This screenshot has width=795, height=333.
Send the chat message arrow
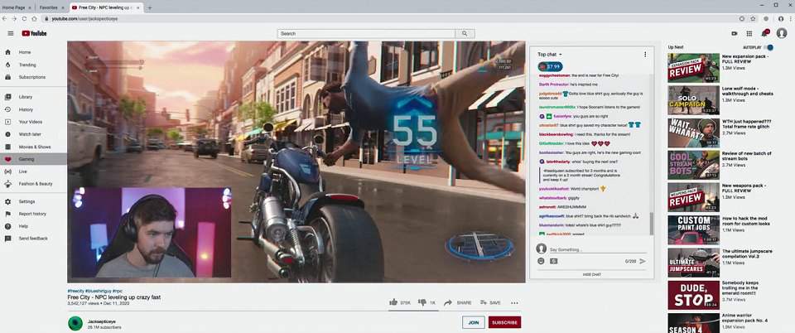[643, 261]
